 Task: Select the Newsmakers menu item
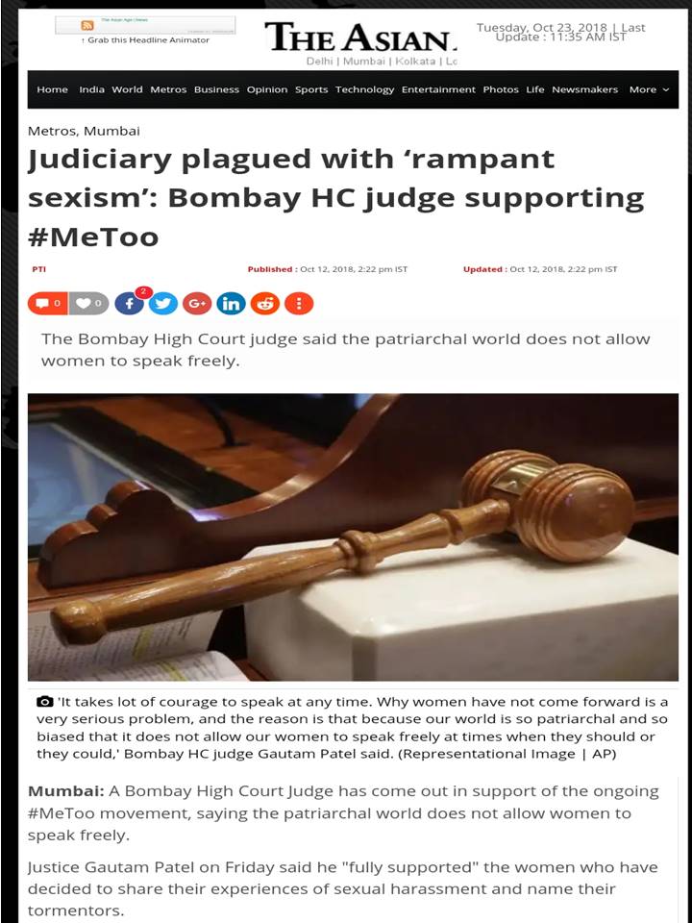tap(585, 89)
